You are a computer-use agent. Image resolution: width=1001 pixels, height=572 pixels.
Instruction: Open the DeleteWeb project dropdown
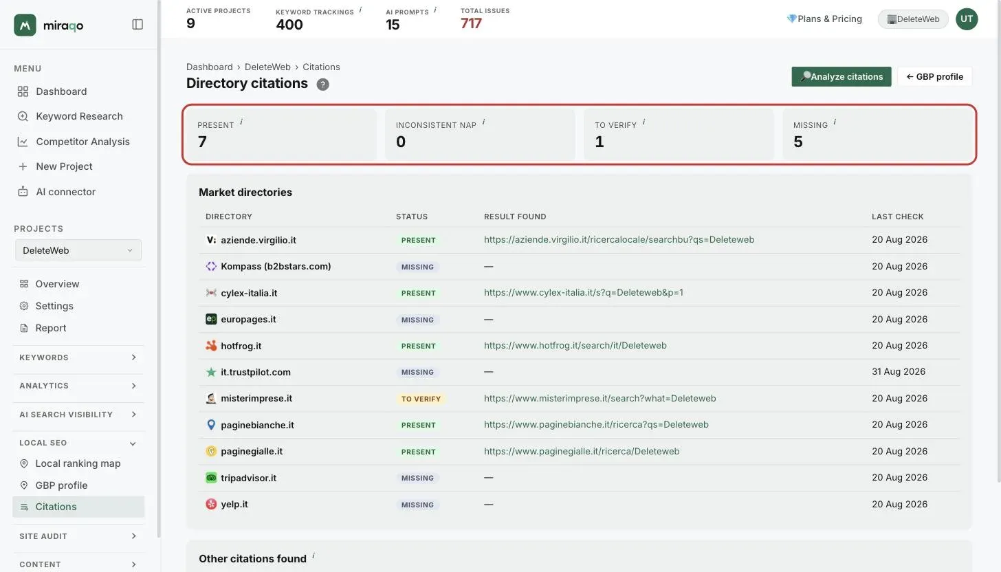(x=78, y=250)
